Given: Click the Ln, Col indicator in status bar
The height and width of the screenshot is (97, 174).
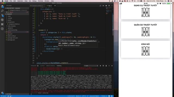Looking at the screenshot, I should coord(71,96).
